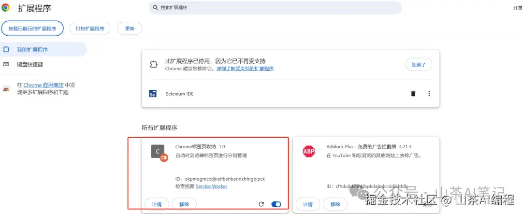Open the Selenium IDE three-dot menu

click(x=429, y=94)
